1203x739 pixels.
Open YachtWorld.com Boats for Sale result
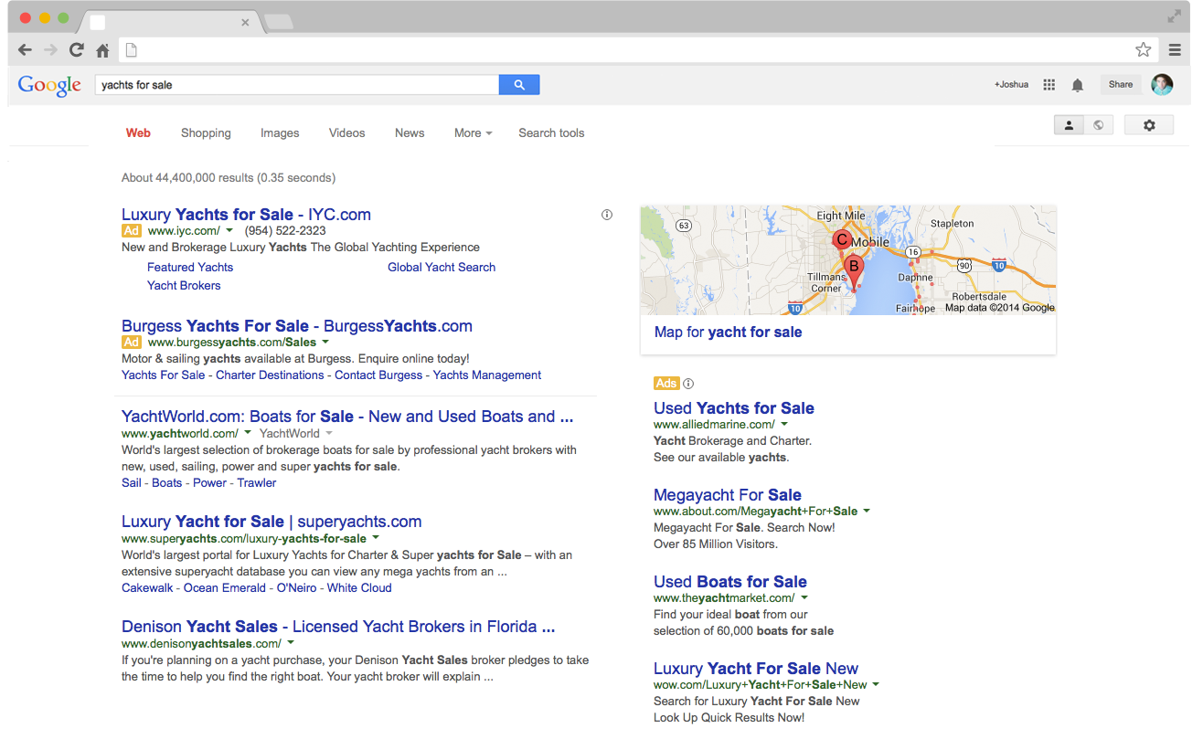(x=347, y=417)
